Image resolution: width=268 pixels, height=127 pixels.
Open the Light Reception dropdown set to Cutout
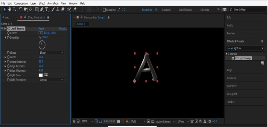[x=51, y=80]
